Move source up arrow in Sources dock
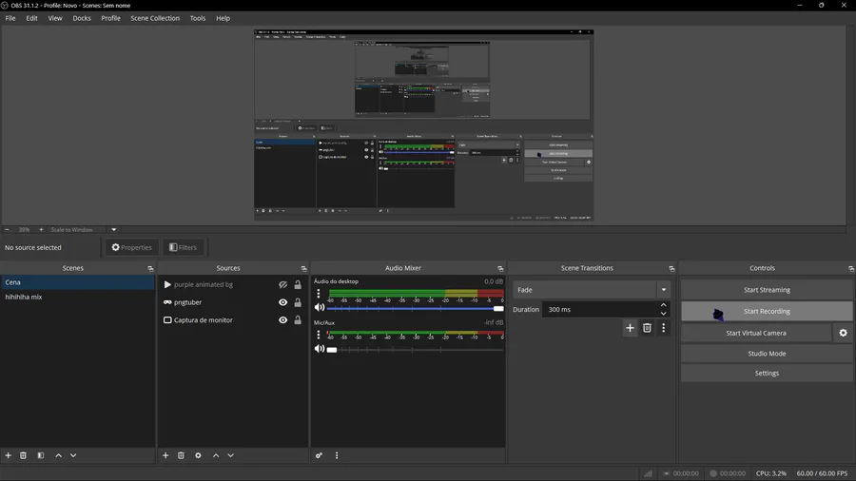This screenshot has height=481, width=856. pos(216,455)
